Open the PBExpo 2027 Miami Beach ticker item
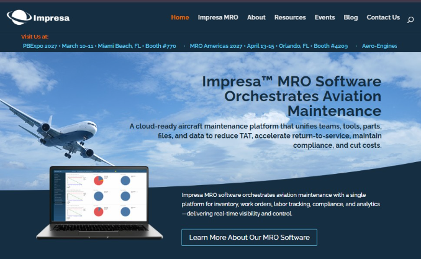The height and width of the screenshot is (259, 421). 99,46
